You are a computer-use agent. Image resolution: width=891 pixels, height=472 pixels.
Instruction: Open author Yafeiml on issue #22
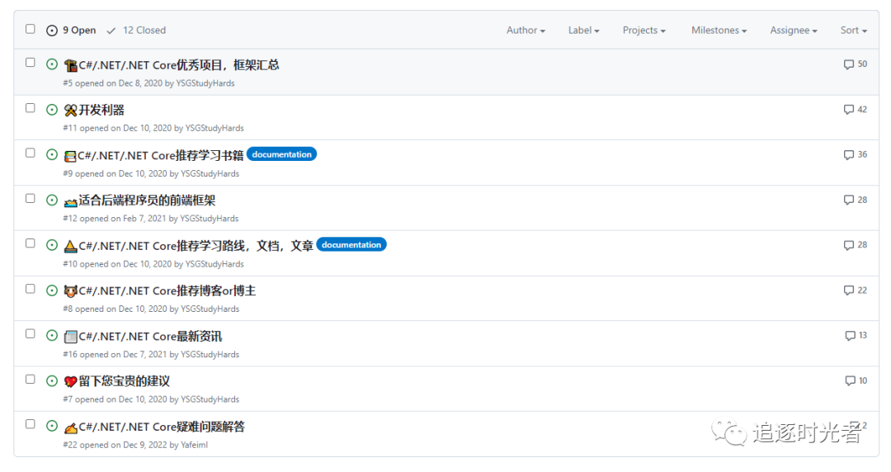[x=195, y=445]
